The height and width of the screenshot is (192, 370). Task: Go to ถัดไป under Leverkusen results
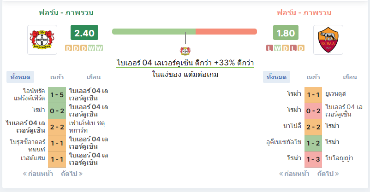72,174
